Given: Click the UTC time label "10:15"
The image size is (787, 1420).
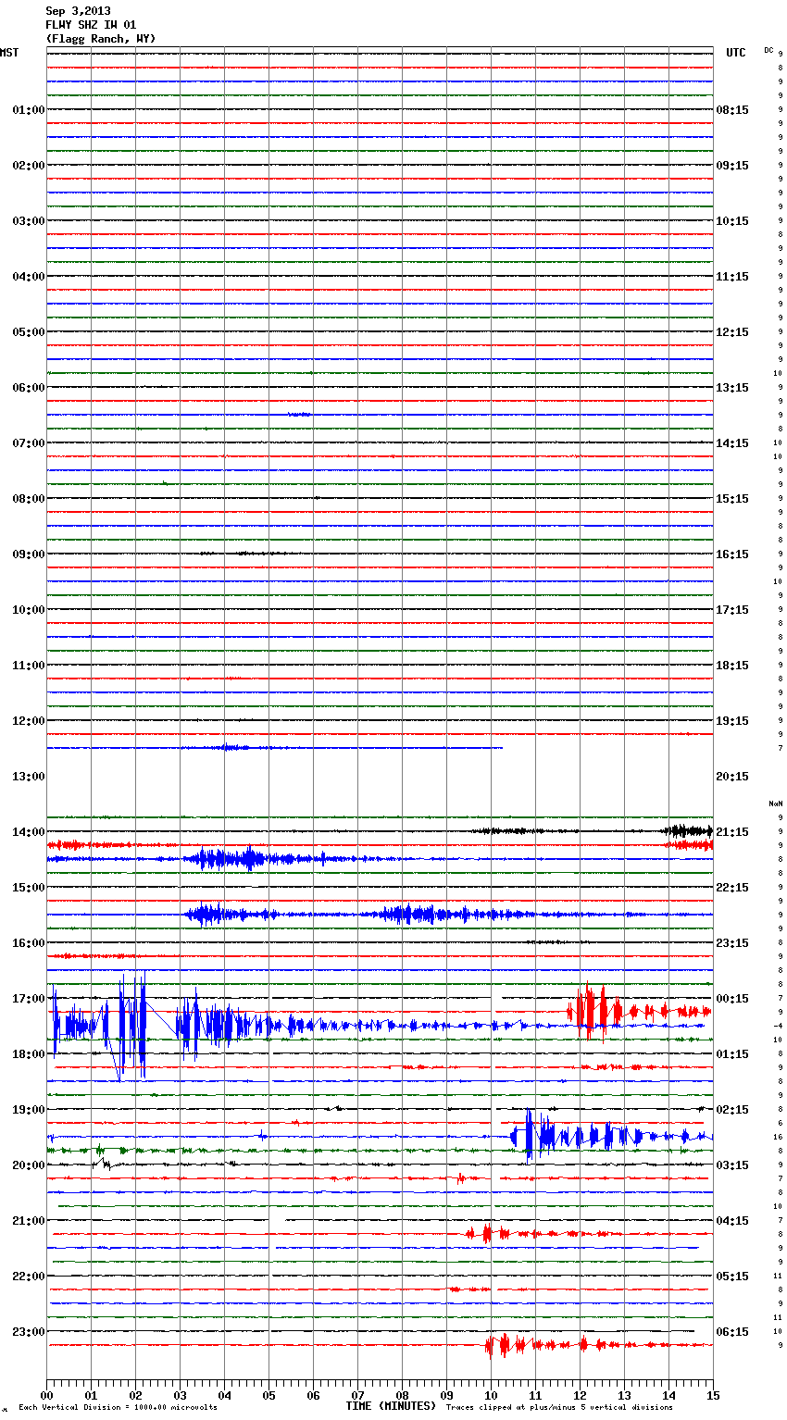Looking at the screenshot, I should tap(732, 221).
